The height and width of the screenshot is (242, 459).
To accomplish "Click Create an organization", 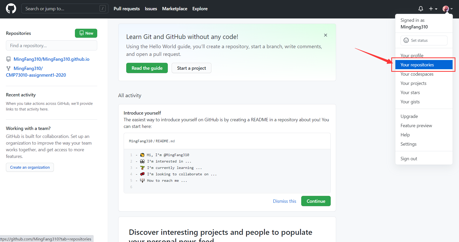I will tap(30, 167).
